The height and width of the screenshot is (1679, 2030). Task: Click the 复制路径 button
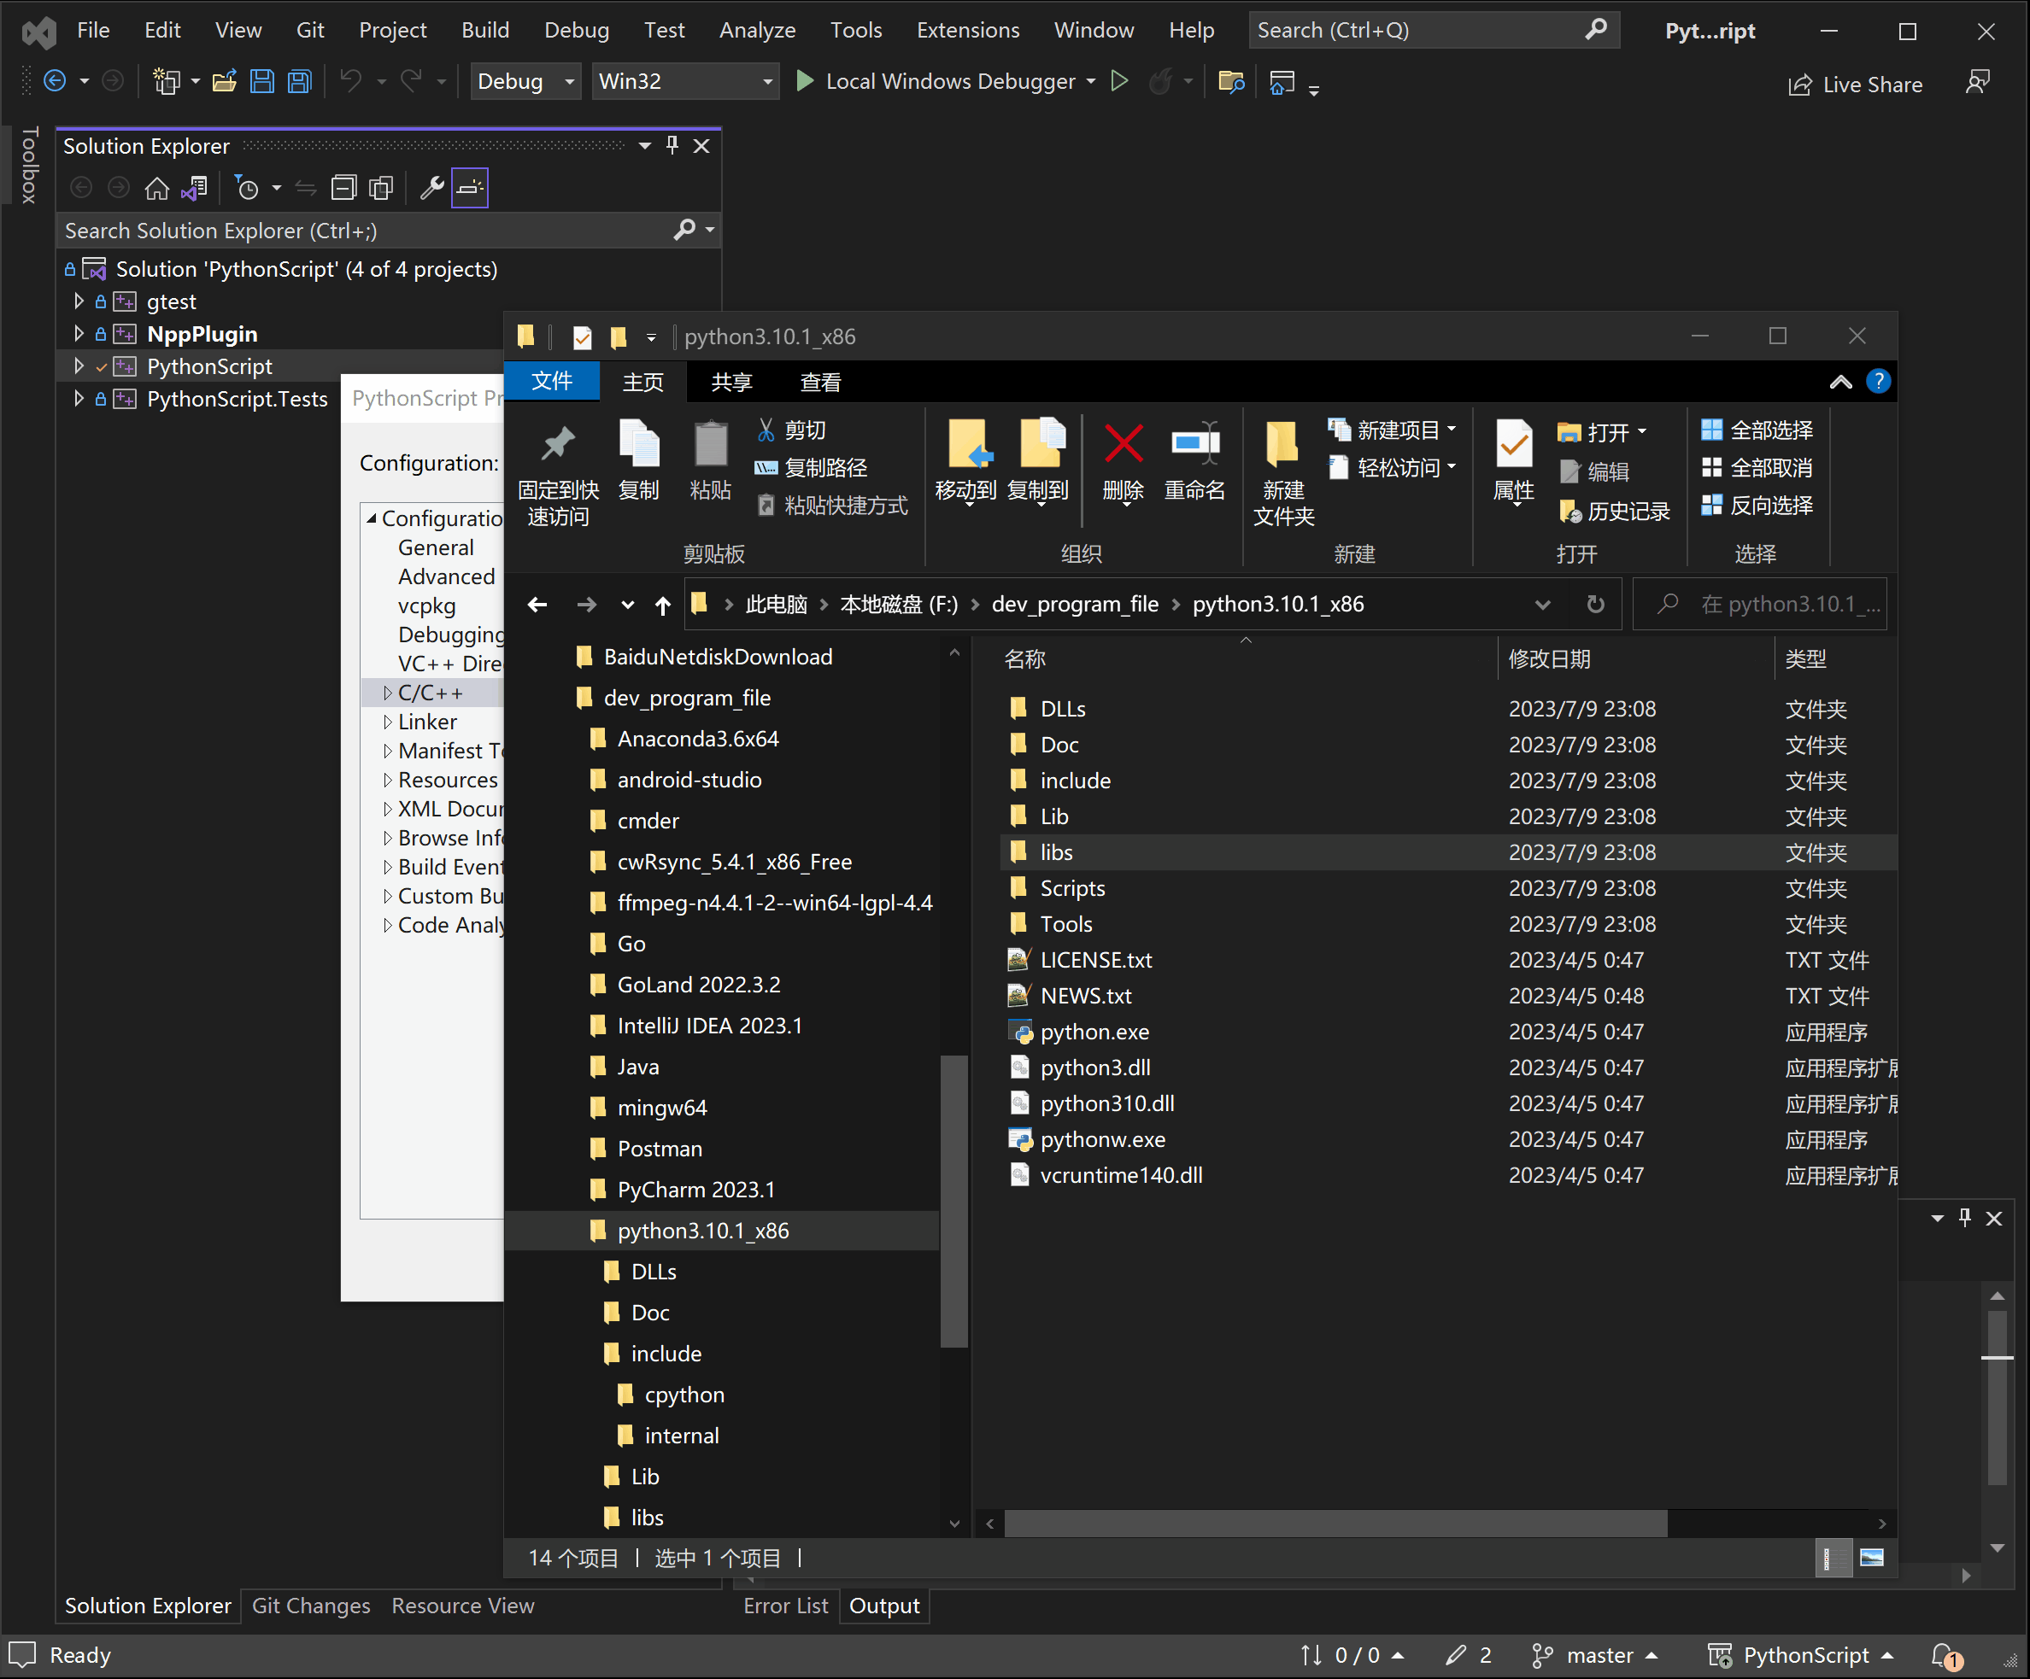click(x=811, y=467)
